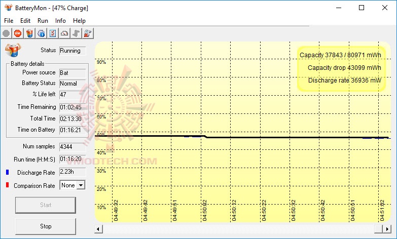Click the clock and person toolbar icon
Screen dimensions: 397x239
pyautogui.click(x=88, y=33)
